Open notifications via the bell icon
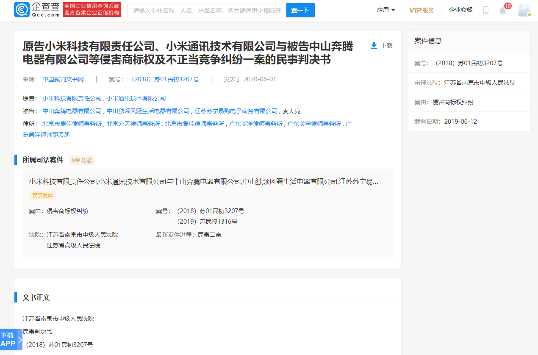Image resolution: width=538 pixels, height=355 pixels. [502, 10]
